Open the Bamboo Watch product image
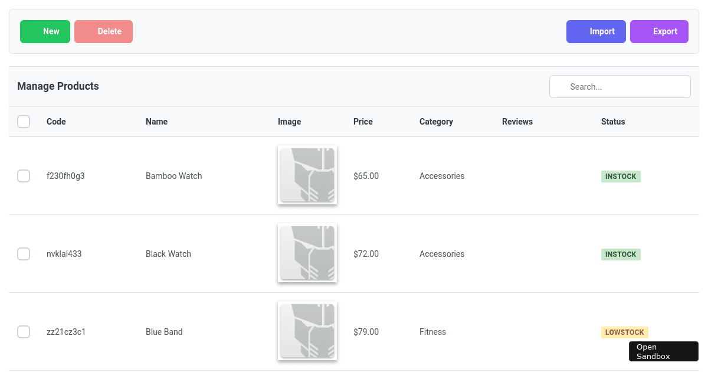 (x=307, y=175)
